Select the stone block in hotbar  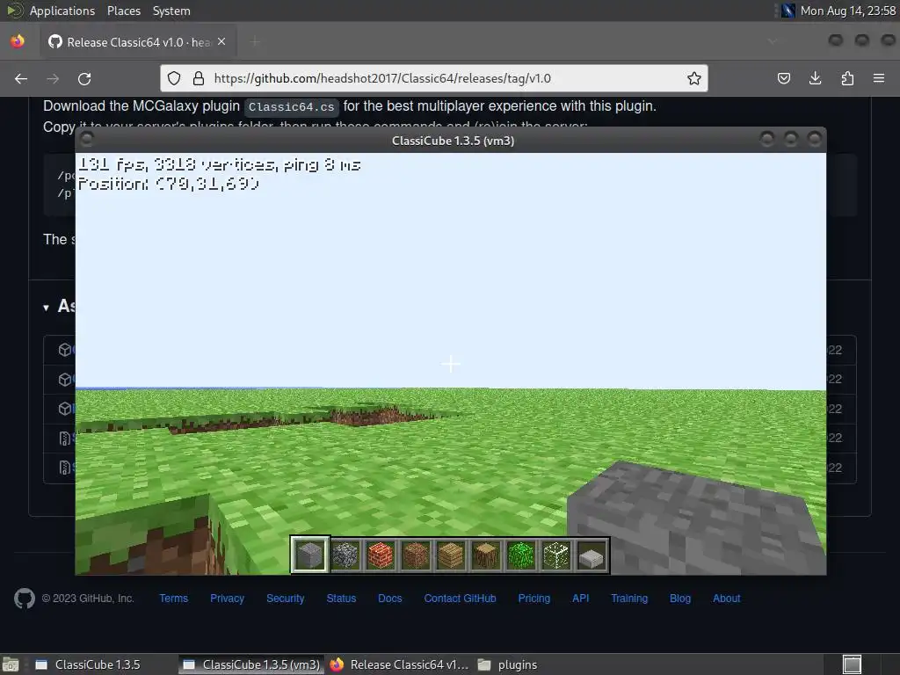(x=310, y=555)
